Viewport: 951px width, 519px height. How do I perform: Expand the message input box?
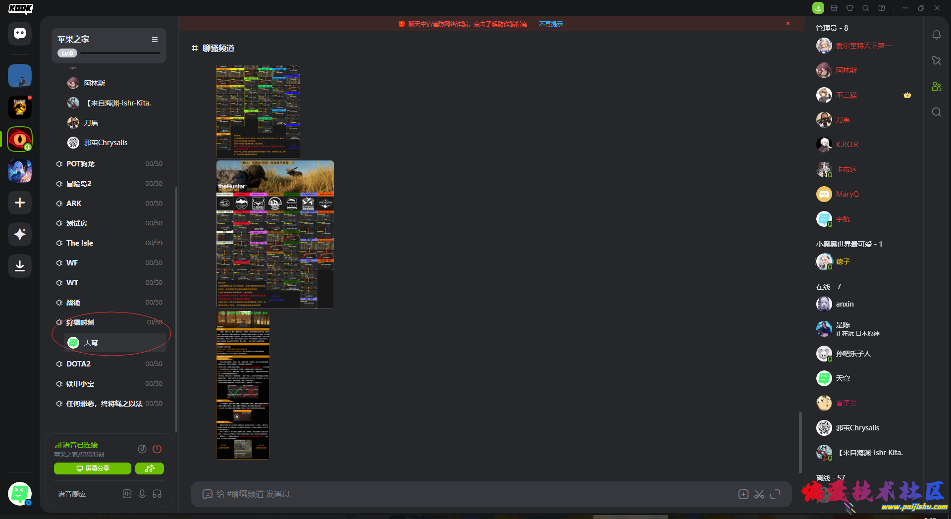[776, 494]
